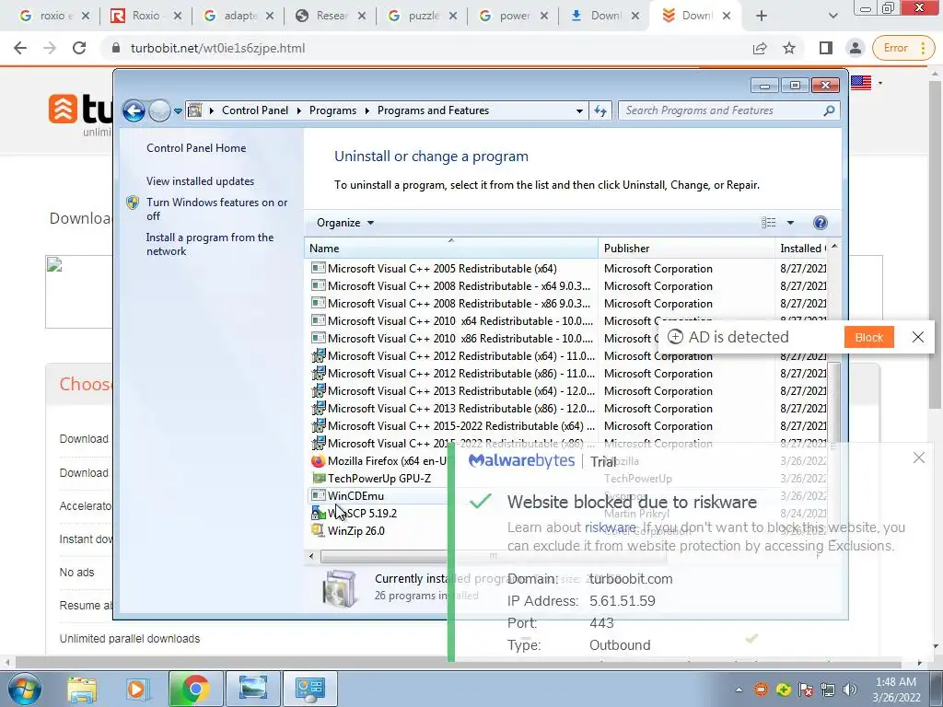Toggle Chrome side panel icon
This screenshot has height=707, width=943.
825,48
